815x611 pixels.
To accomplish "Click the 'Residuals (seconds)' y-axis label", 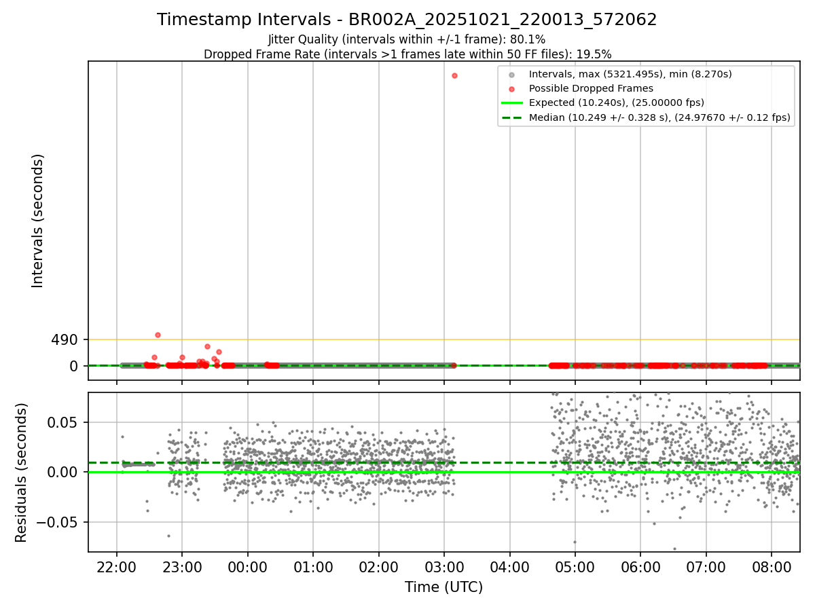I will tap(22, 473).
